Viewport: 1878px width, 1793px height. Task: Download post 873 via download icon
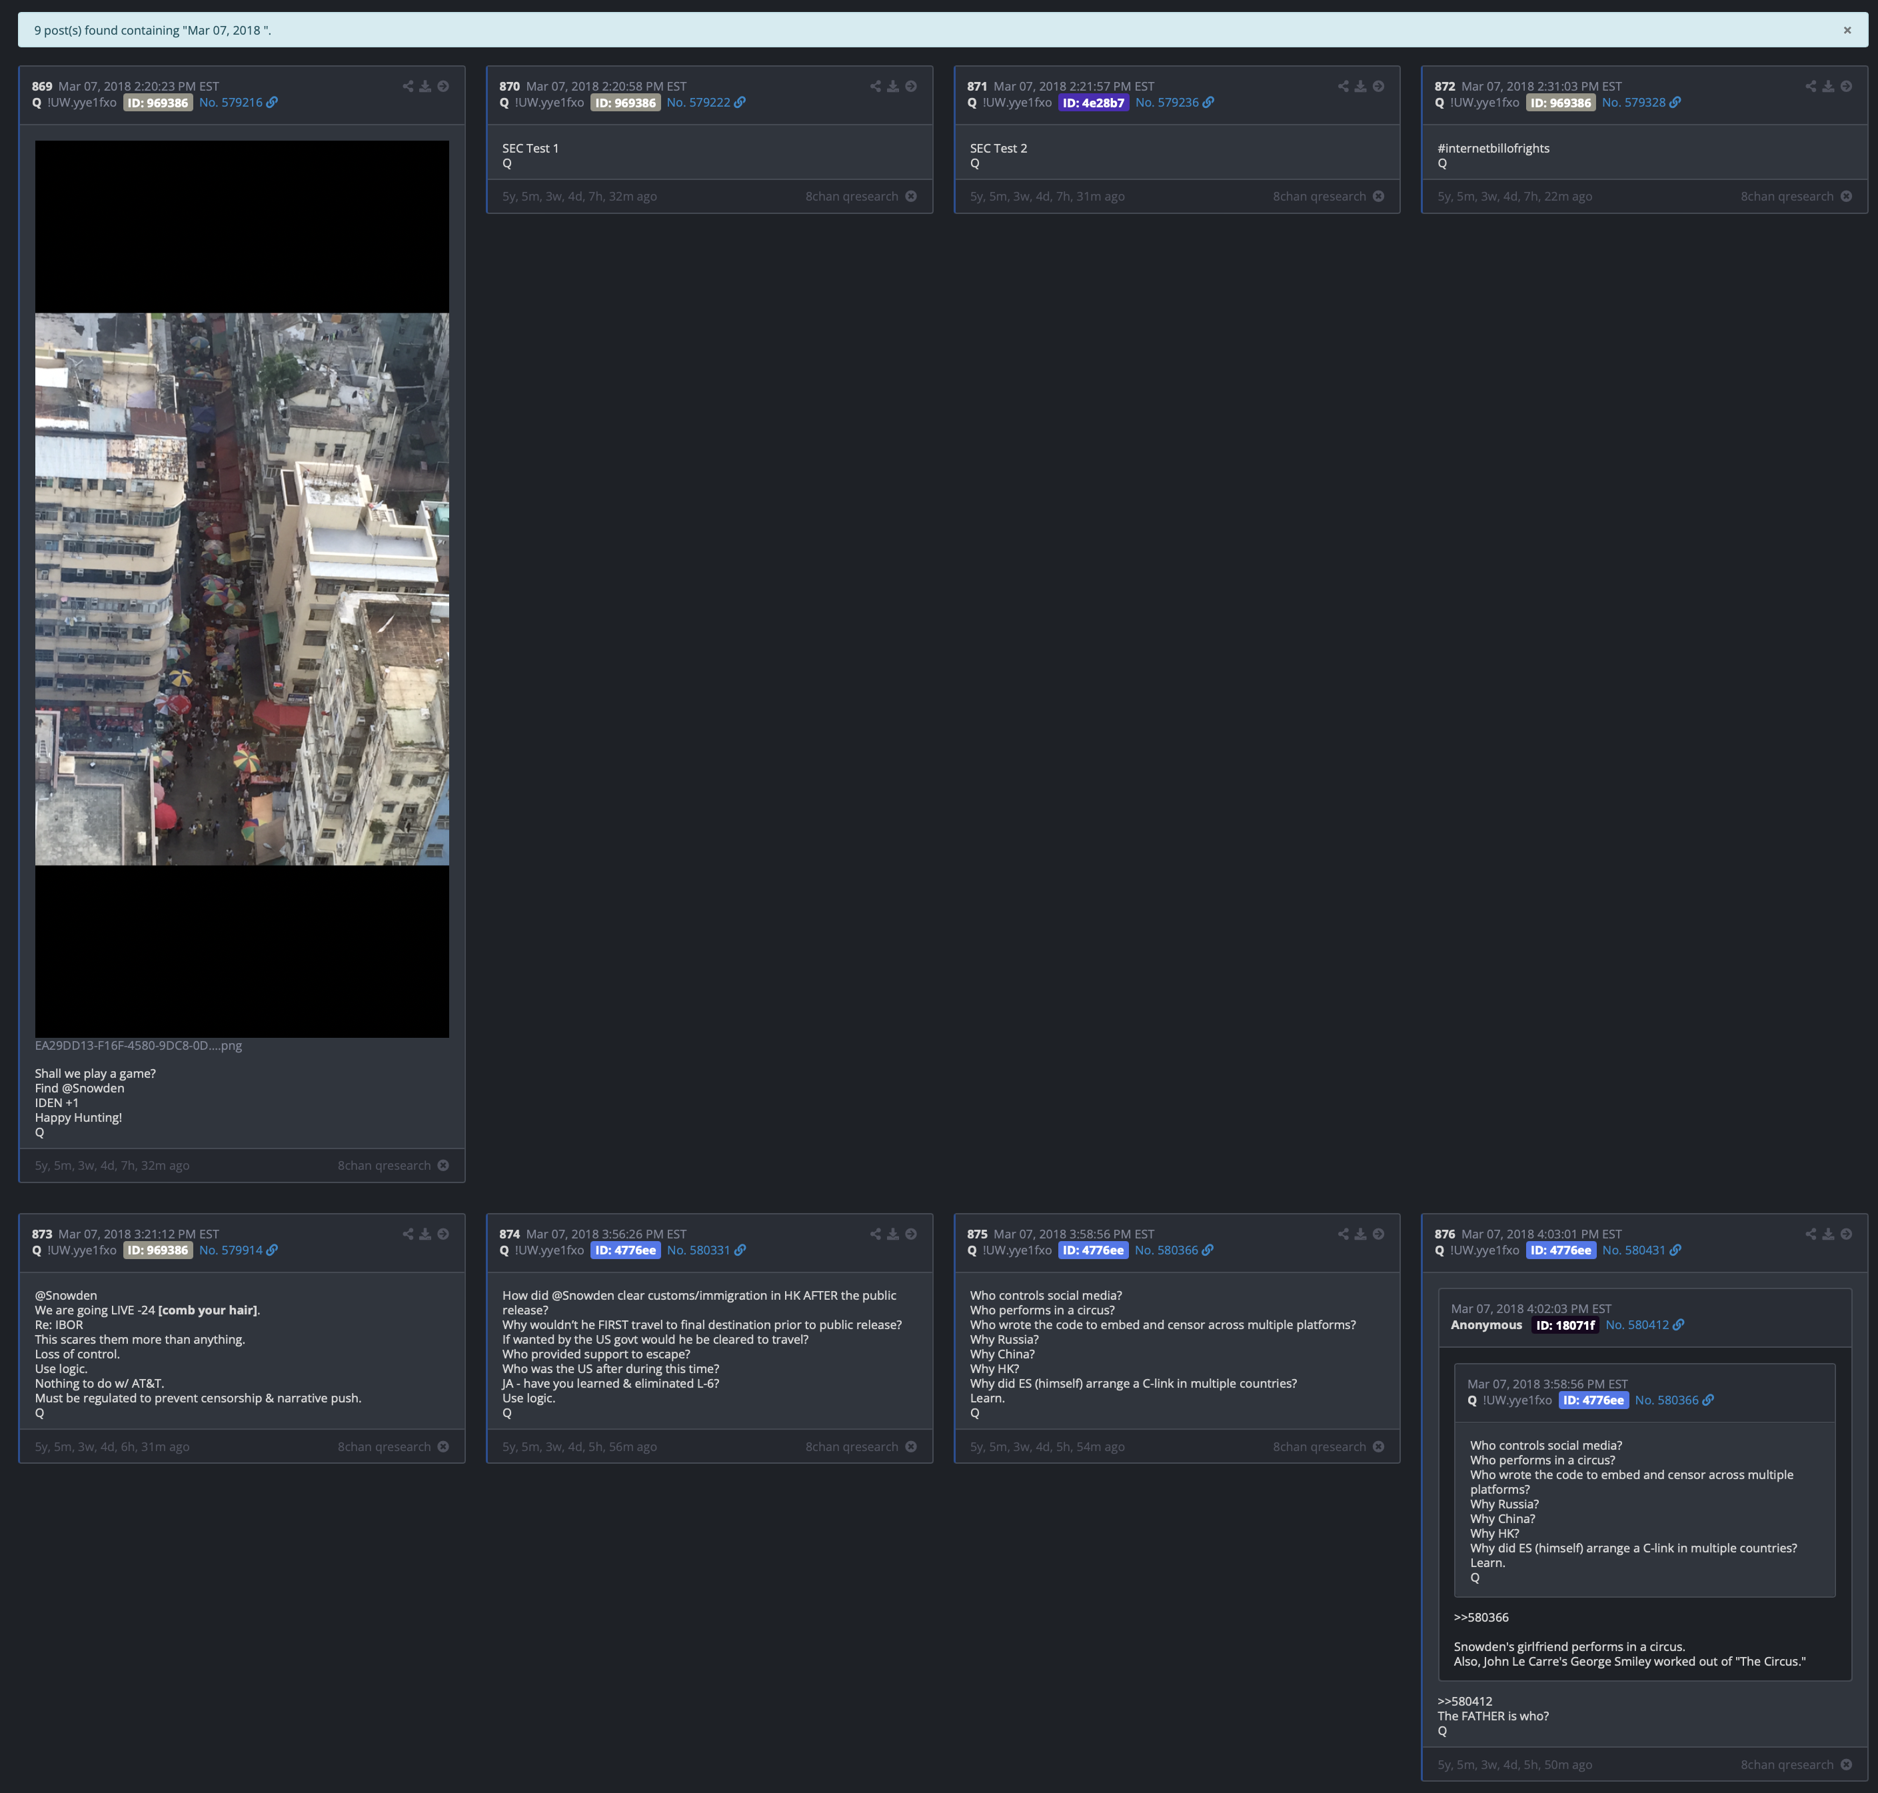[x=425, y=1234]
